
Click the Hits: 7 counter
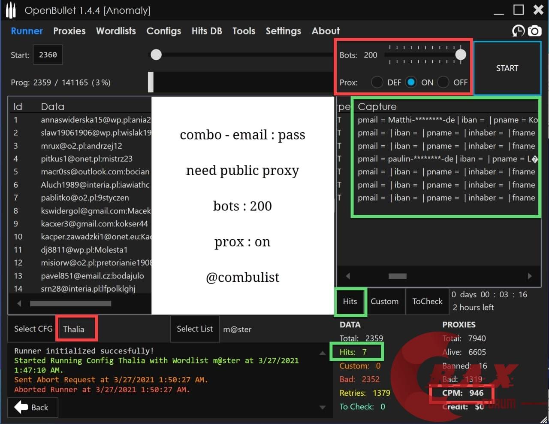pyautogui.click(x=353, y=352)
